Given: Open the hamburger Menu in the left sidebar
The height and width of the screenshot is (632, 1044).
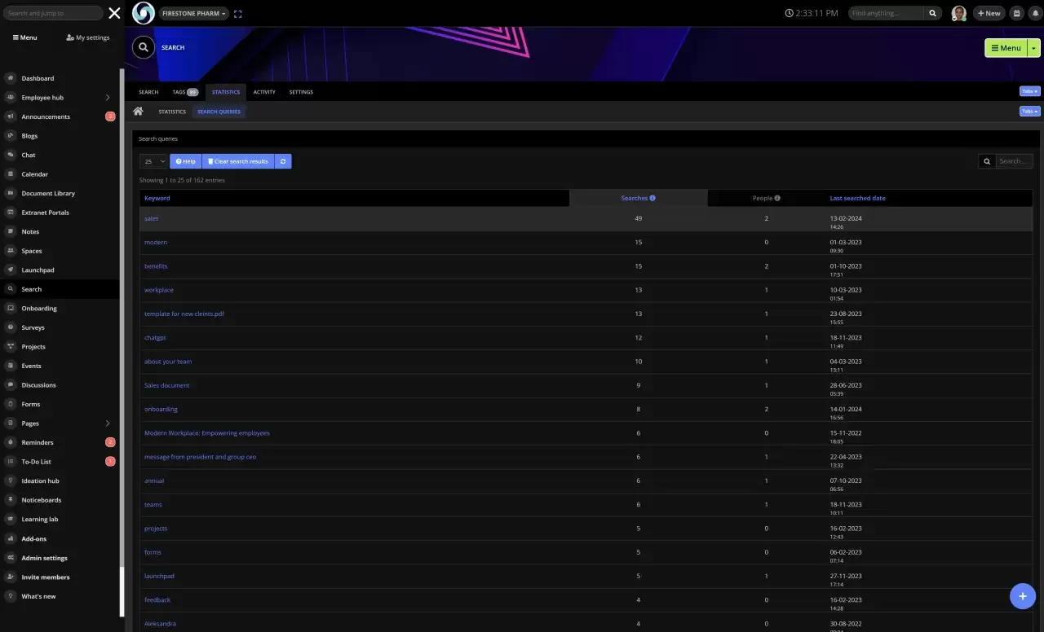Looking at the screenshot, I should [24, 37].
